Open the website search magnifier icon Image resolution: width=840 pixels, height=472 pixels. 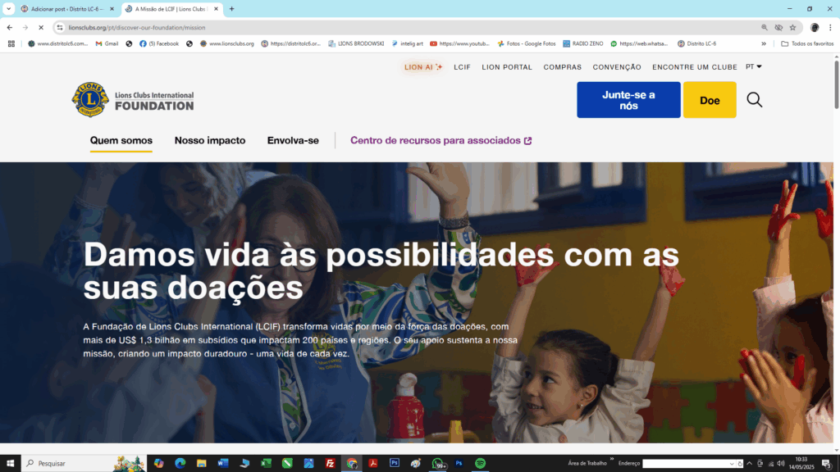click(x=755, y=100)
